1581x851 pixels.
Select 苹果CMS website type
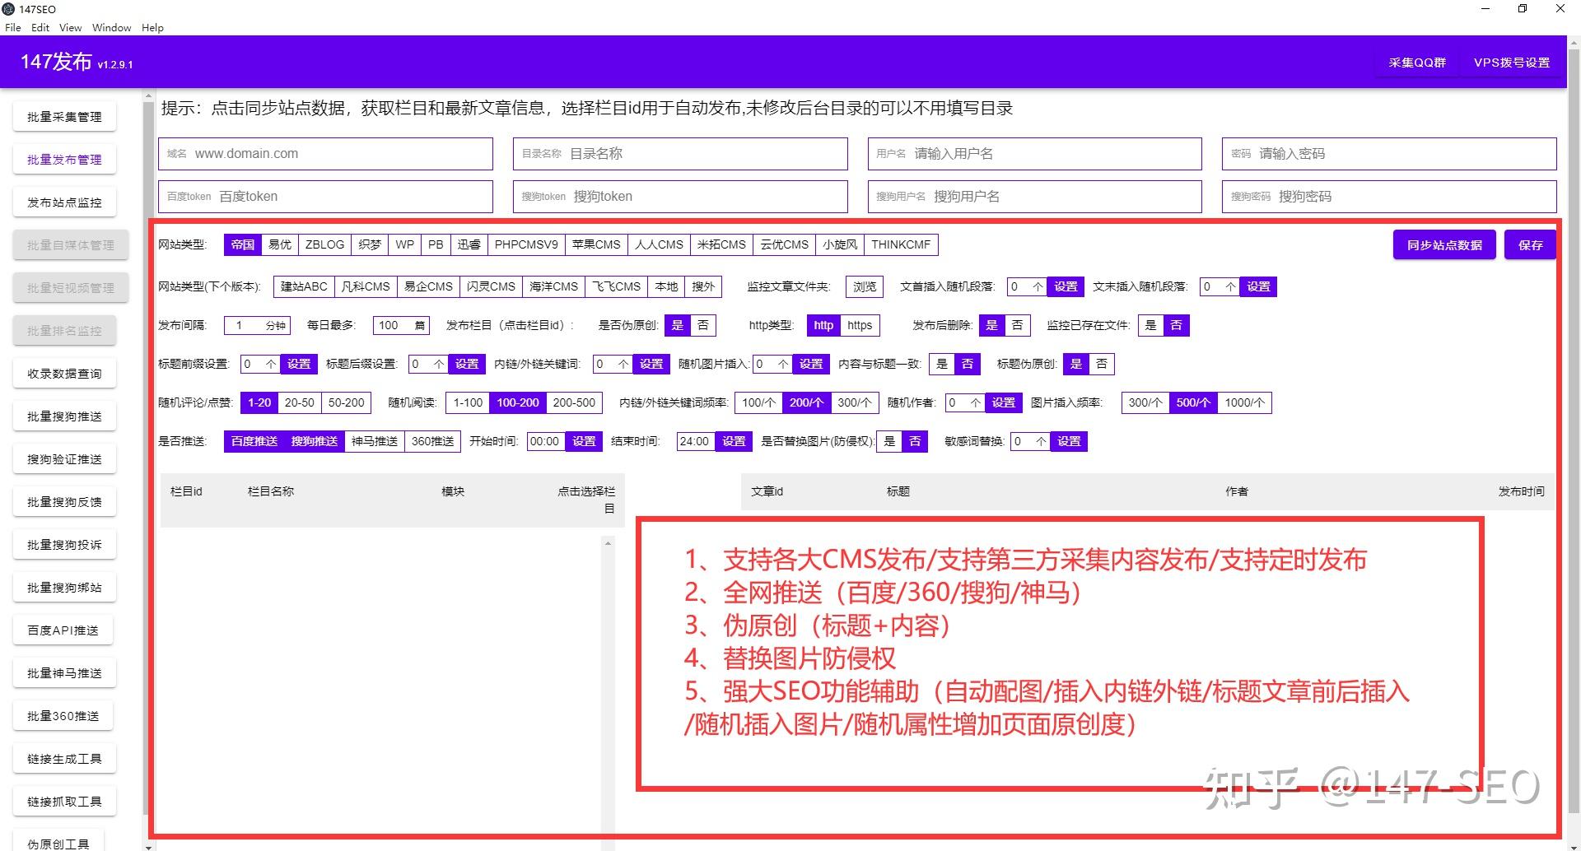pyautogui.click(x=597, y=244)
